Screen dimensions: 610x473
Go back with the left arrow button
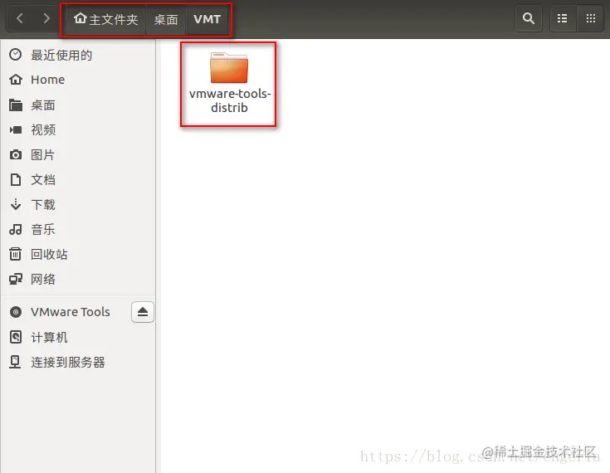(19, 18)
